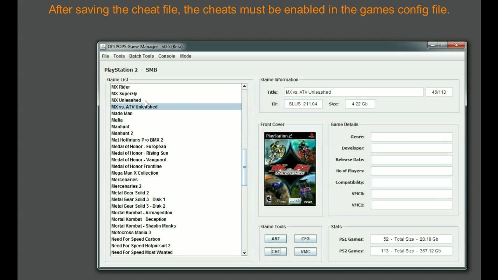Select MX SuperFly in the game list
This screenshot has height=280, width=498.
tap(176, 94)
